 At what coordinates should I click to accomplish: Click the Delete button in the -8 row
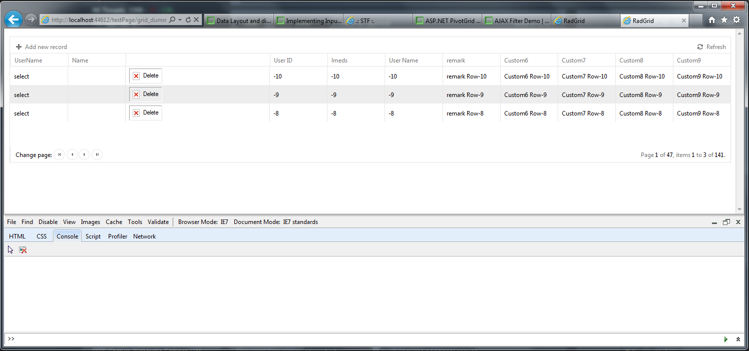tap(146, 113)
